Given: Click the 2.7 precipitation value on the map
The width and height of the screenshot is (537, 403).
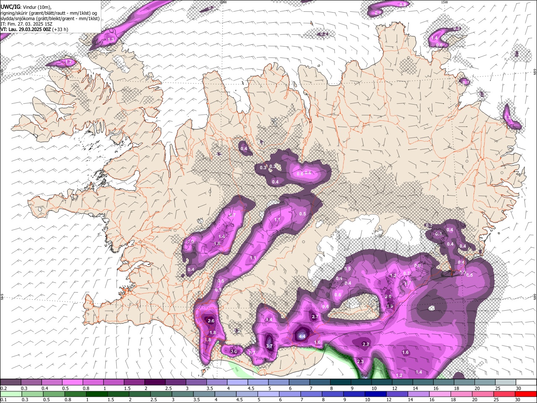Looking at the screenshot, I should tap(315, 317).
